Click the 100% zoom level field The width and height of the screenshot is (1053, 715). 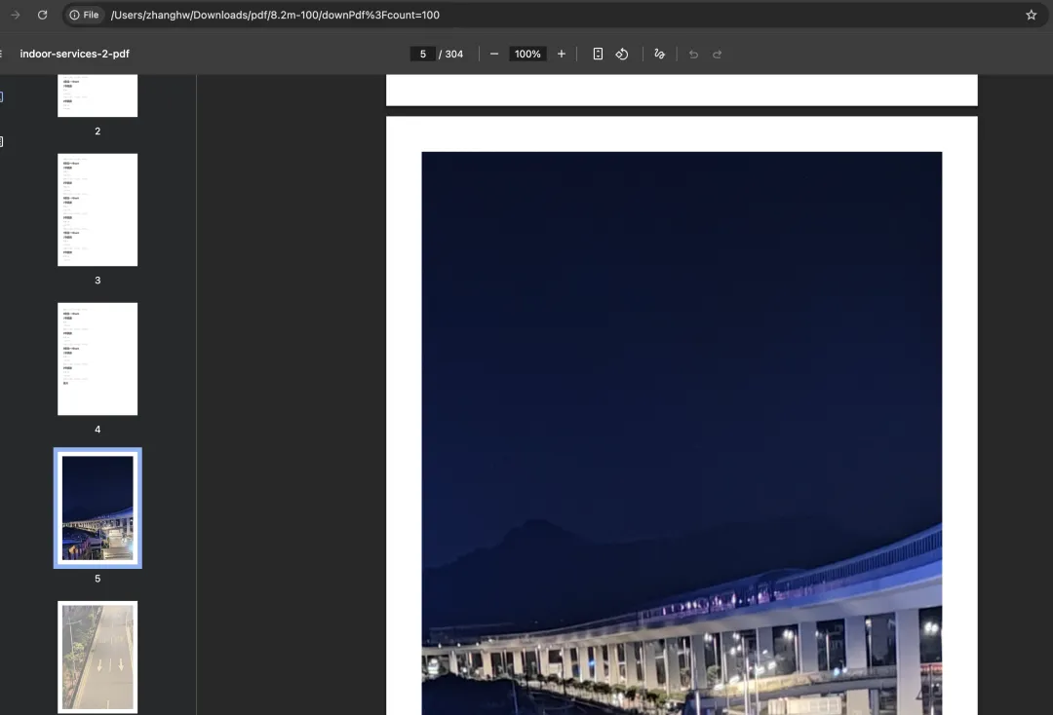click(527, 54)
